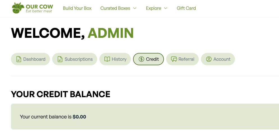Screen dimensions: 279x135
Task: Click the Account user profile icon
Action: 209,59
